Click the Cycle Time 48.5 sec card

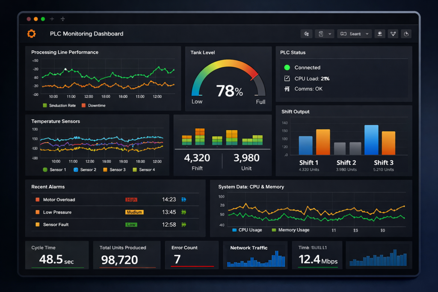click(57, 255)
